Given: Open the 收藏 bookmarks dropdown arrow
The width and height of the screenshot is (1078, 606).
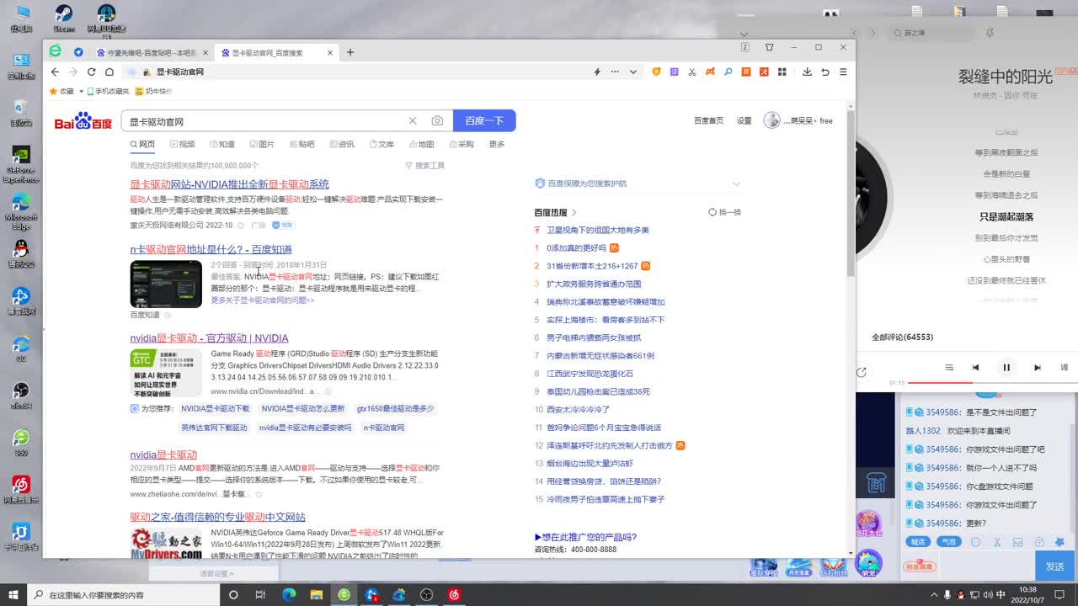Looking at the screenshot, I should pyautogui.click(x=81, y=91).
